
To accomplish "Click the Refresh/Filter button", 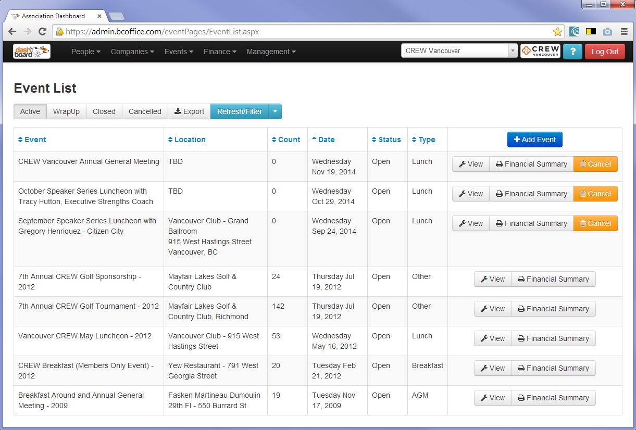I will [x=240, y=111].
